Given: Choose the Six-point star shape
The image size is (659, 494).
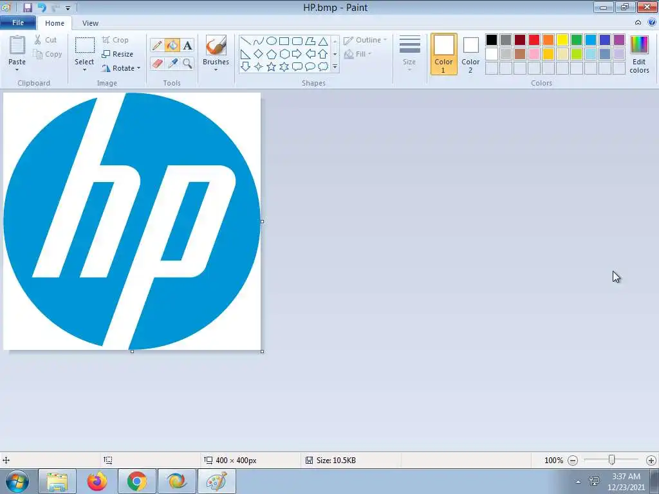Looking at the screenshot, I should [284, 66].
